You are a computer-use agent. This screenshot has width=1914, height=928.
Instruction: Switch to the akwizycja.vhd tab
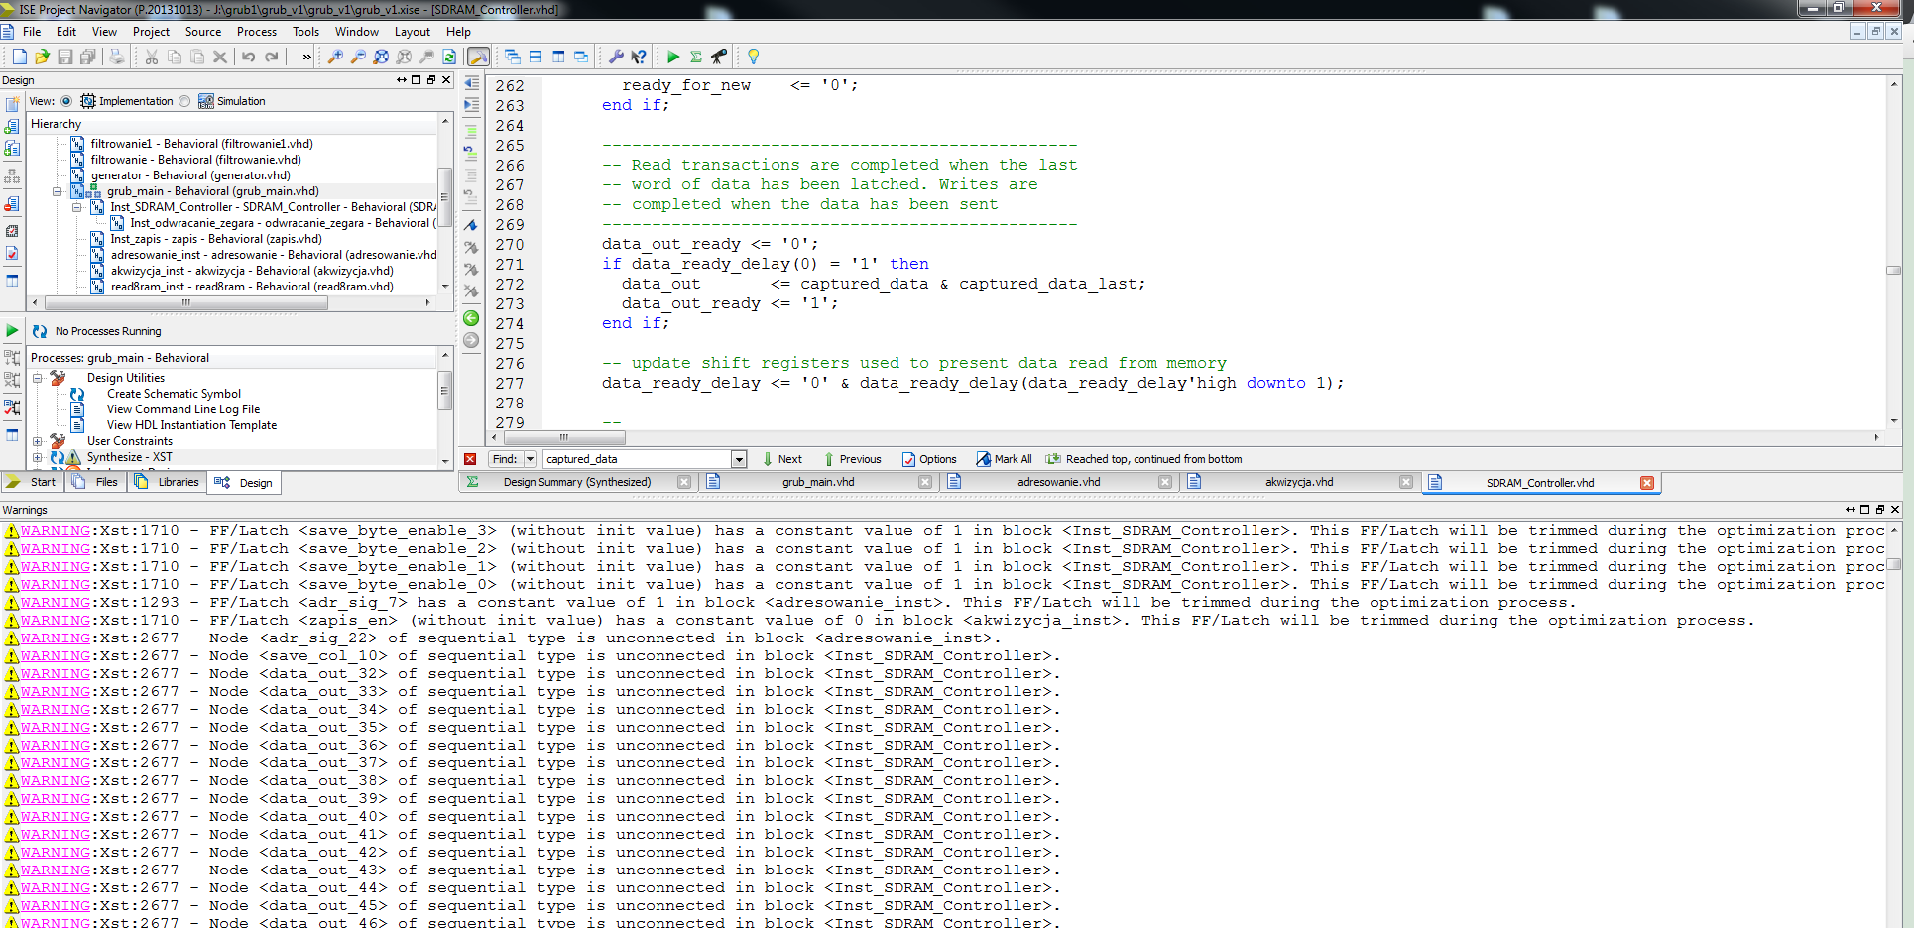(1299, 482)
